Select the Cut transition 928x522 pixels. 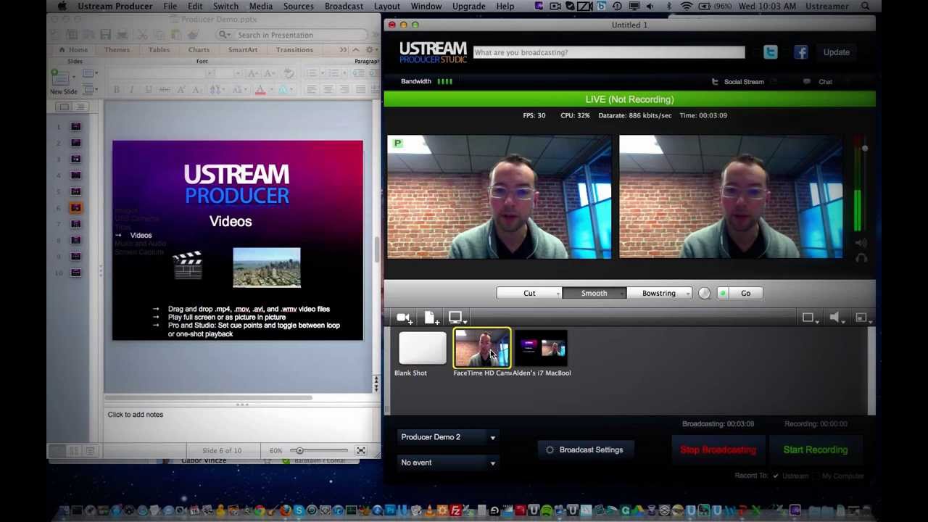529,293
